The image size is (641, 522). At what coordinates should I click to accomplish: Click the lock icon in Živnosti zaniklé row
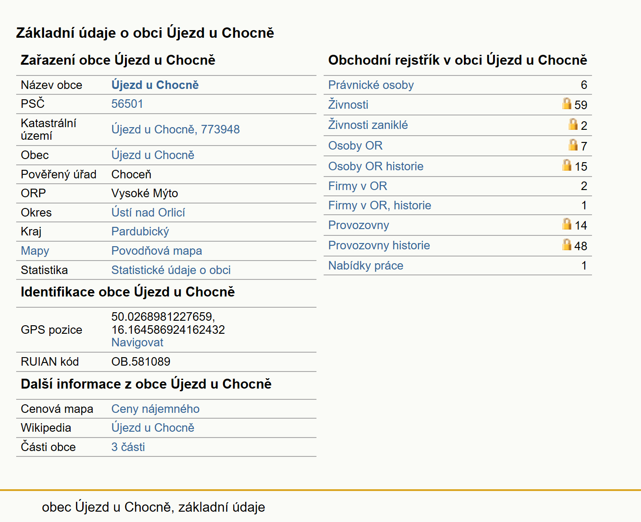coord(573,124)
